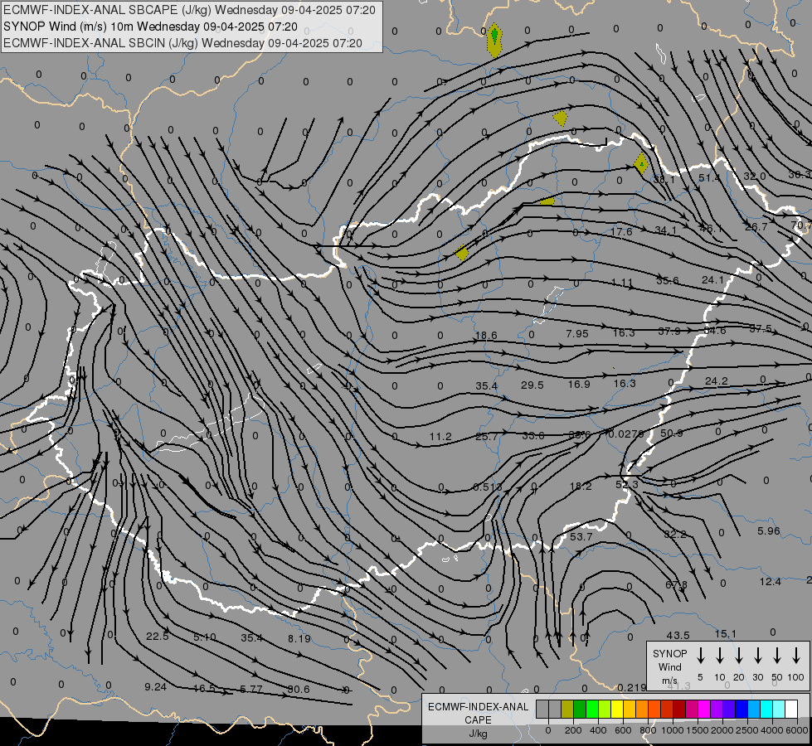Image resolution: width=812 pixels, height=746 pixels.
Task: Click the 200 tick label on the CAPE scale
Action: click(573, 730)
